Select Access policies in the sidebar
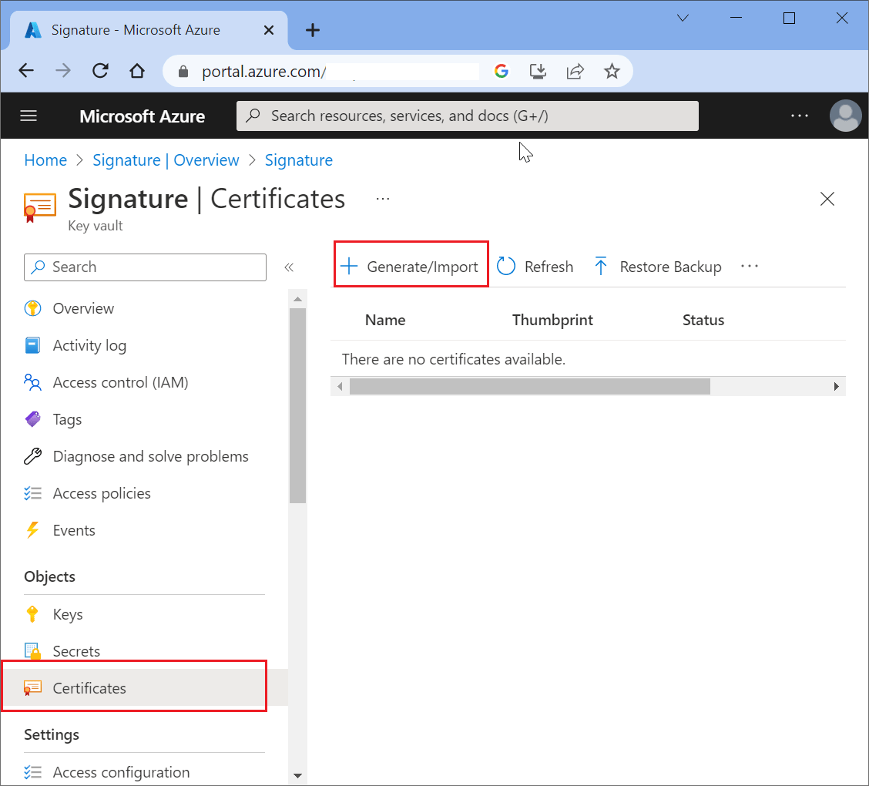Image resolution: width=869 pixels, height=786 pixels. pyautogui.click(x=102, y=493)
